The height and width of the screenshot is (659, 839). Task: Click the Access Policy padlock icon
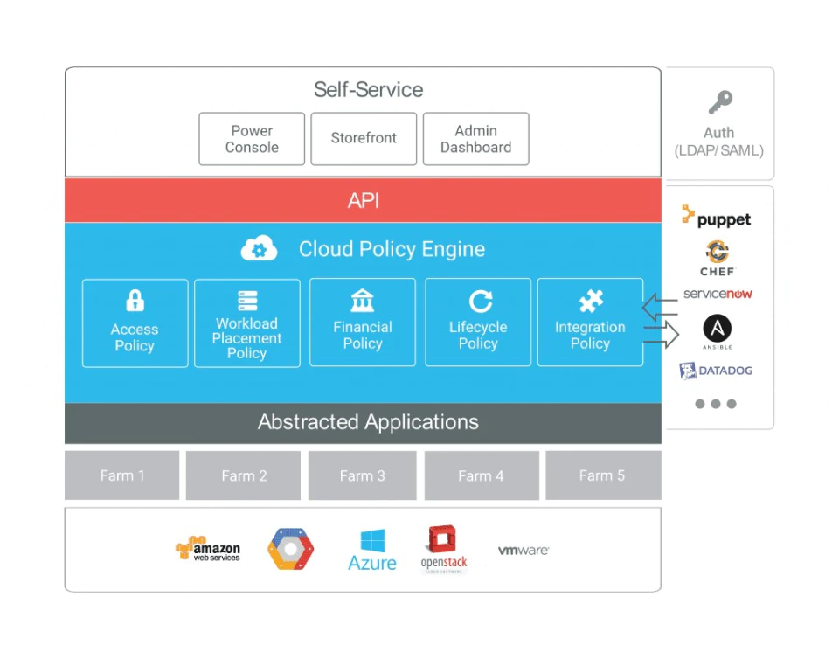pos(135,301)
